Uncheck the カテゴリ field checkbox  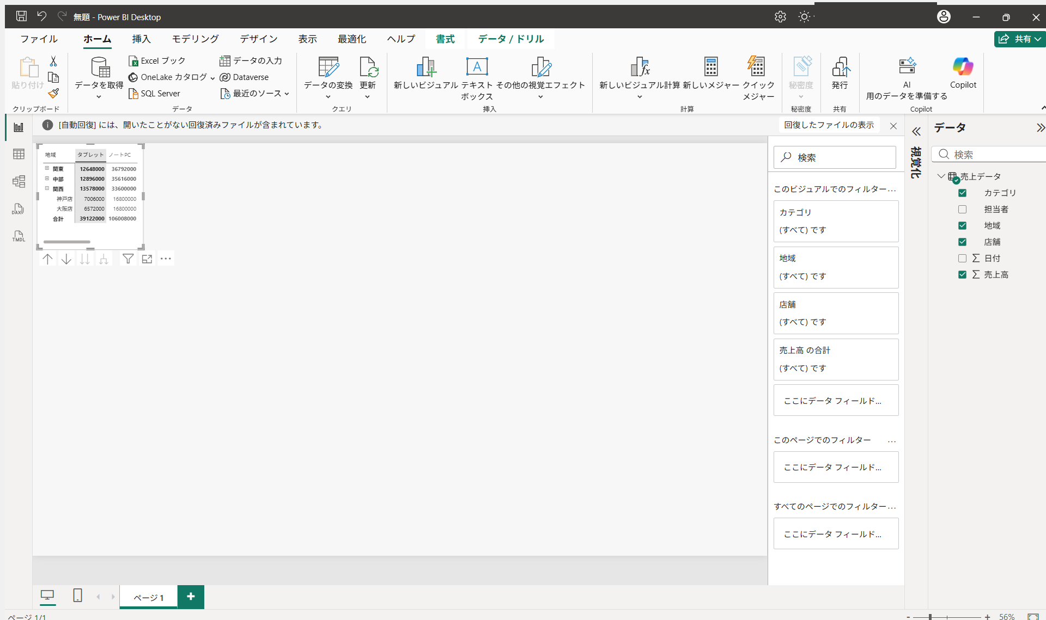tap(962, 193)
